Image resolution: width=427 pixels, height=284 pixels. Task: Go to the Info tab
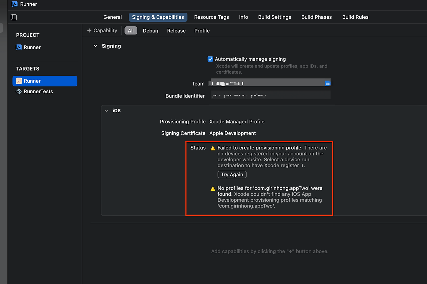[244, 17]
